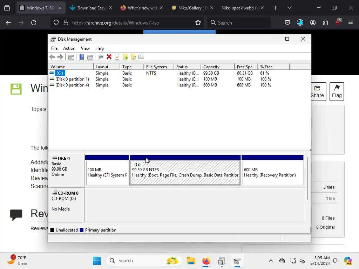Open a new browser tab with plus button
359x269 pixels.
276,8
